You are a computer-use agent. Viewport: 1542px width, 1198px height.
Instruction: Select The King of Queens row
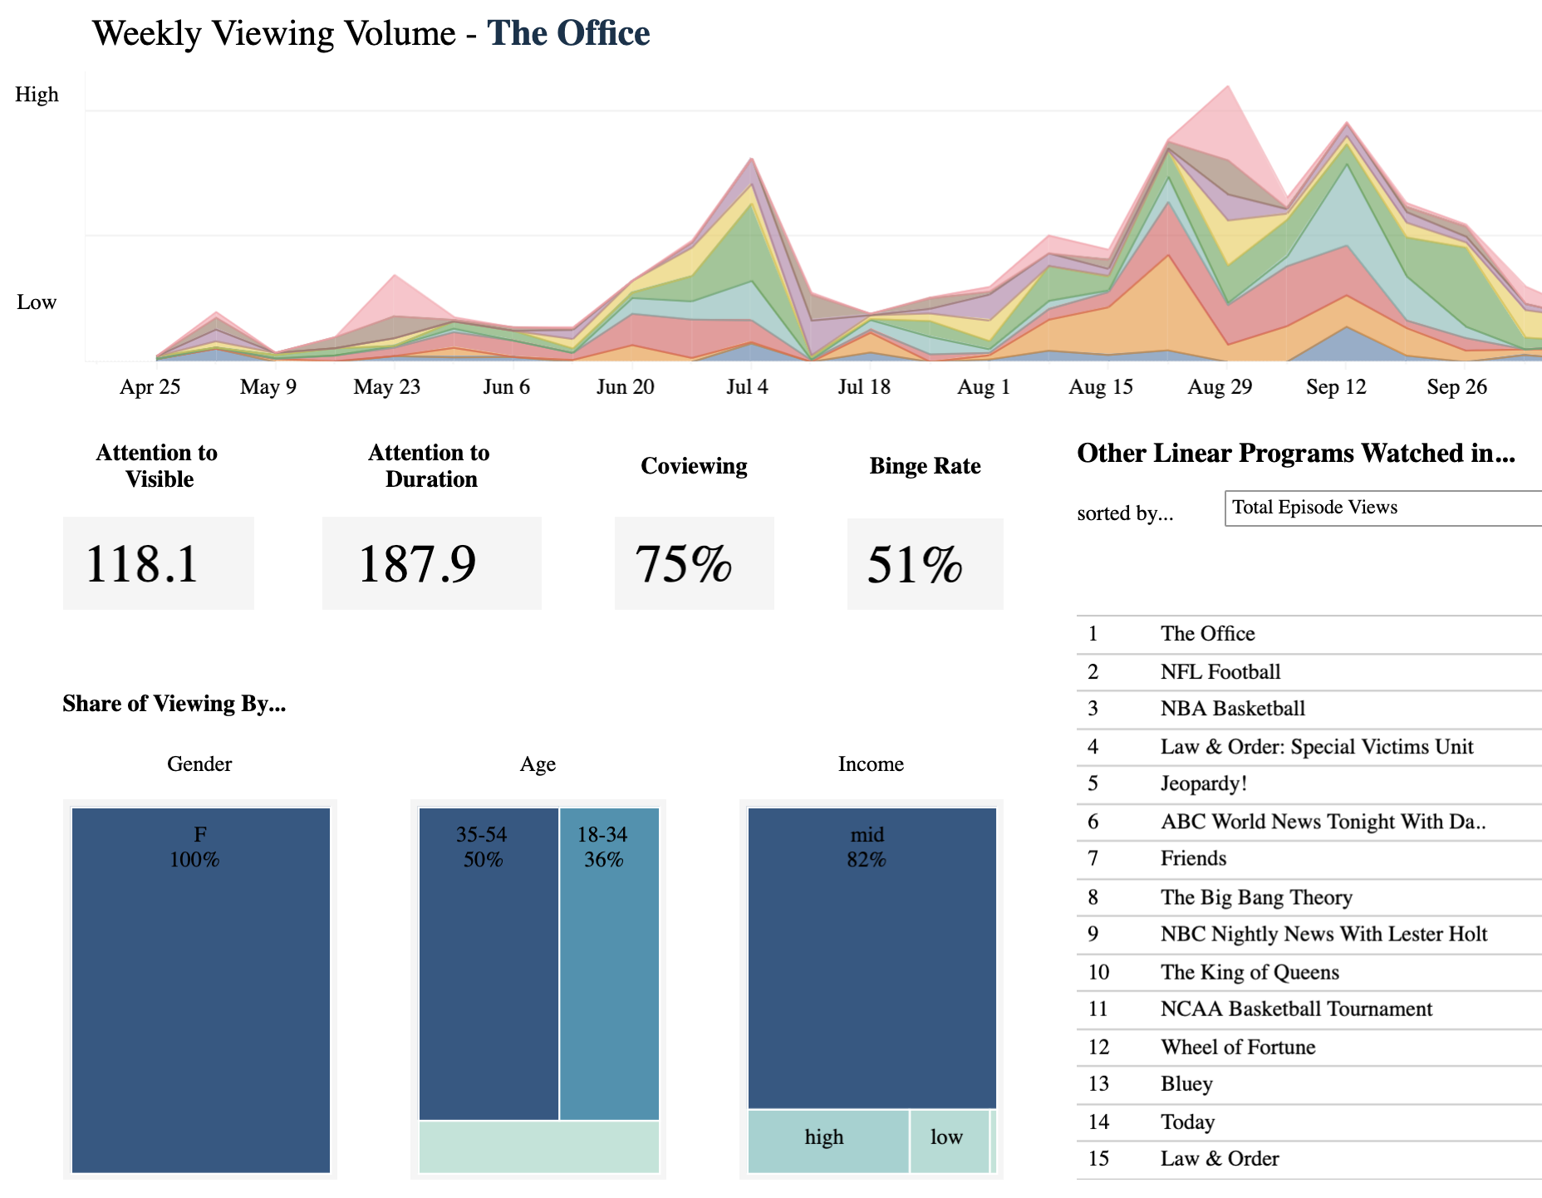tap(1309, 972)
